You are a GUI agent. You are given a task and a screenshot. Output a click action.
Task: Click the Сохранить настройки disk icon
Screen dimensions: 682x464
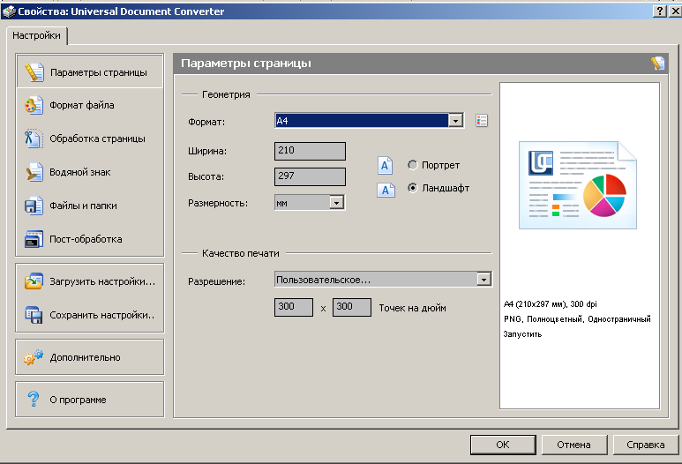pos(34,315)
